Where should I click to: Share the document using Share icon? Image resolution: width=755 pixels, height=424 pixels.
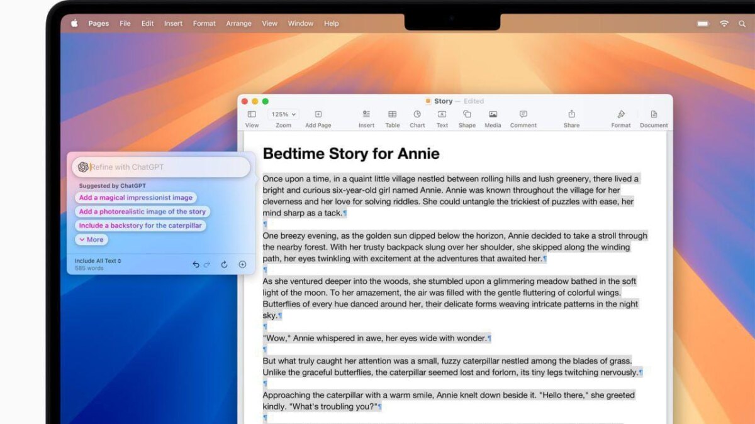click(x=571, y=114)
